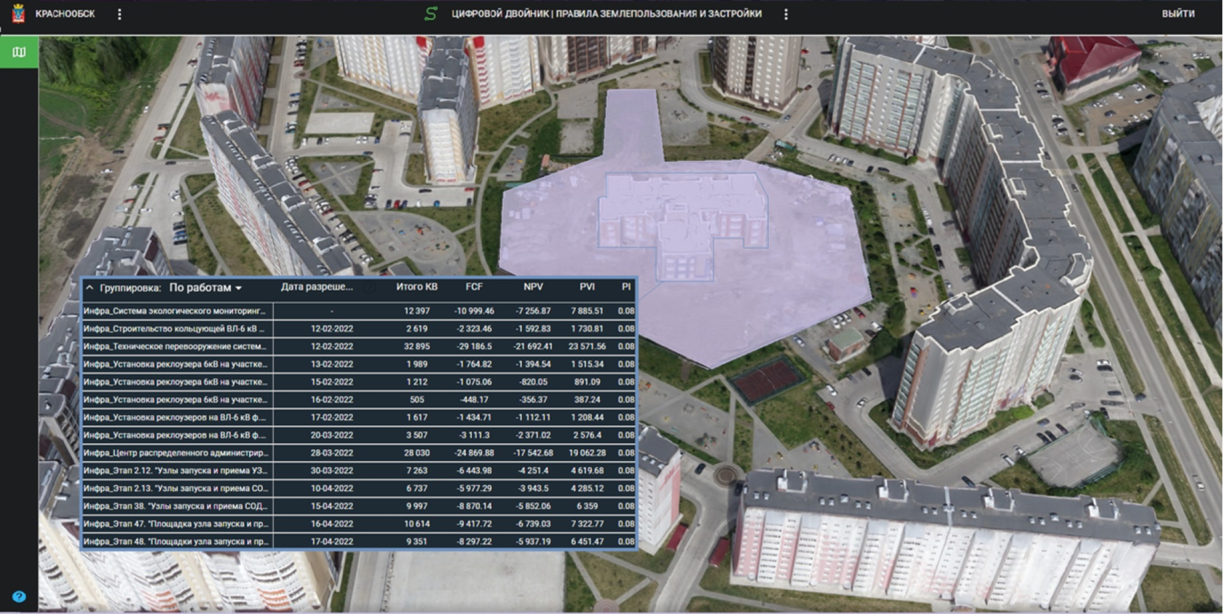1223x614 pixels.
Task: Click the green S logo icon
Action: (x=431, y=14)
